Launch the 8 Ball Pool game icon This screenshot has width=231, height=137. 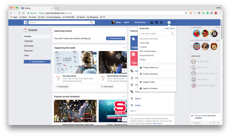click(x=214, y=33)
